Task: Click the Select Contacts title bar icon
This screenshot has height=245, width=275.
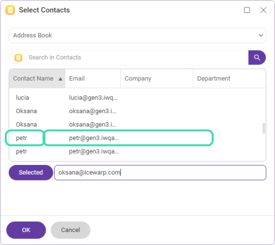Action: pyautogui.click(x=10, y=10)
